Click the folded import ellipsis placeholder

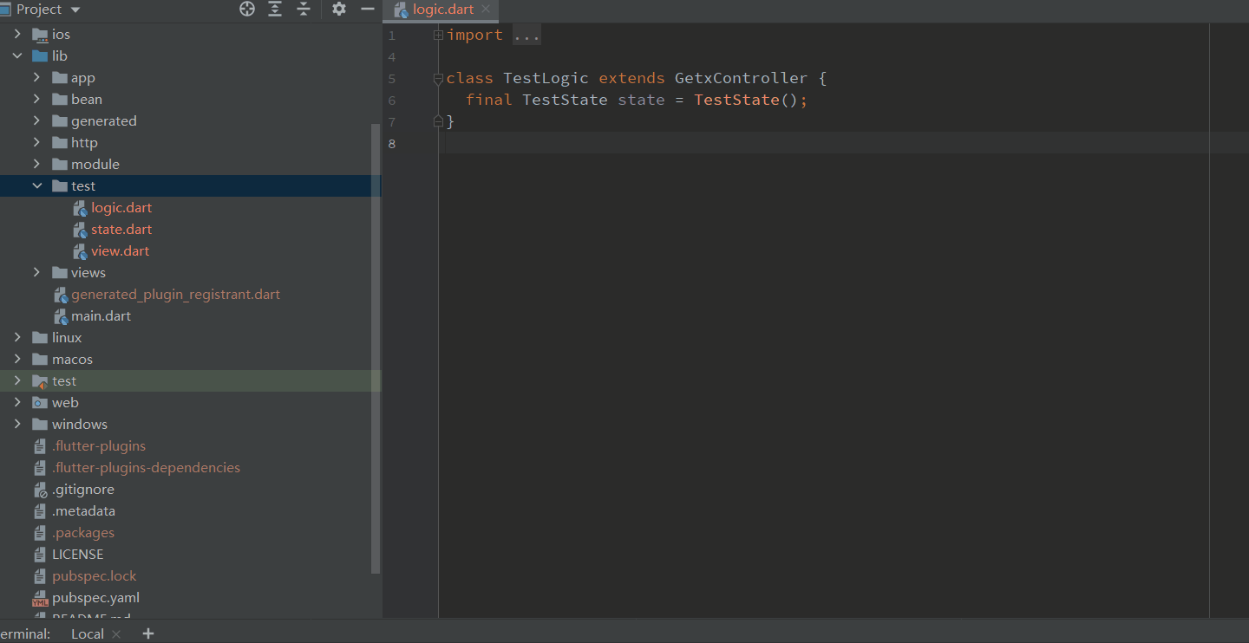point(526,35)
